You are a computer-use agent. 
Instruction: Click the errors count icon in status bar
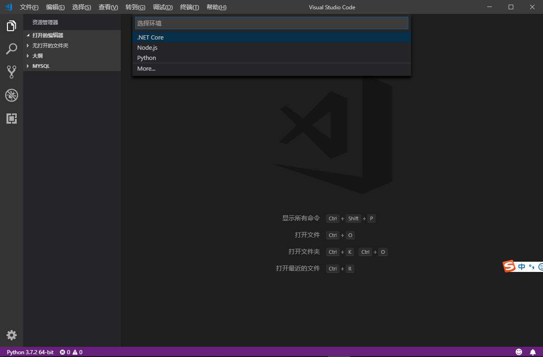click(62, 352)
